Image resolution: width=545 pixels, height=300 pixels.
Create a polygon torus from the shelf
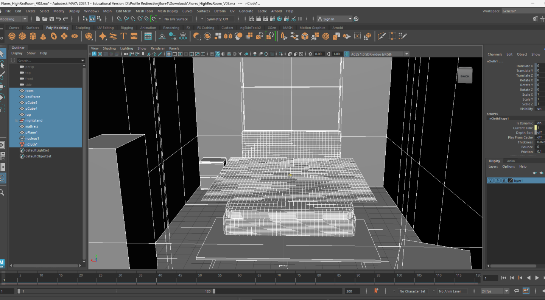pos(54,36)
